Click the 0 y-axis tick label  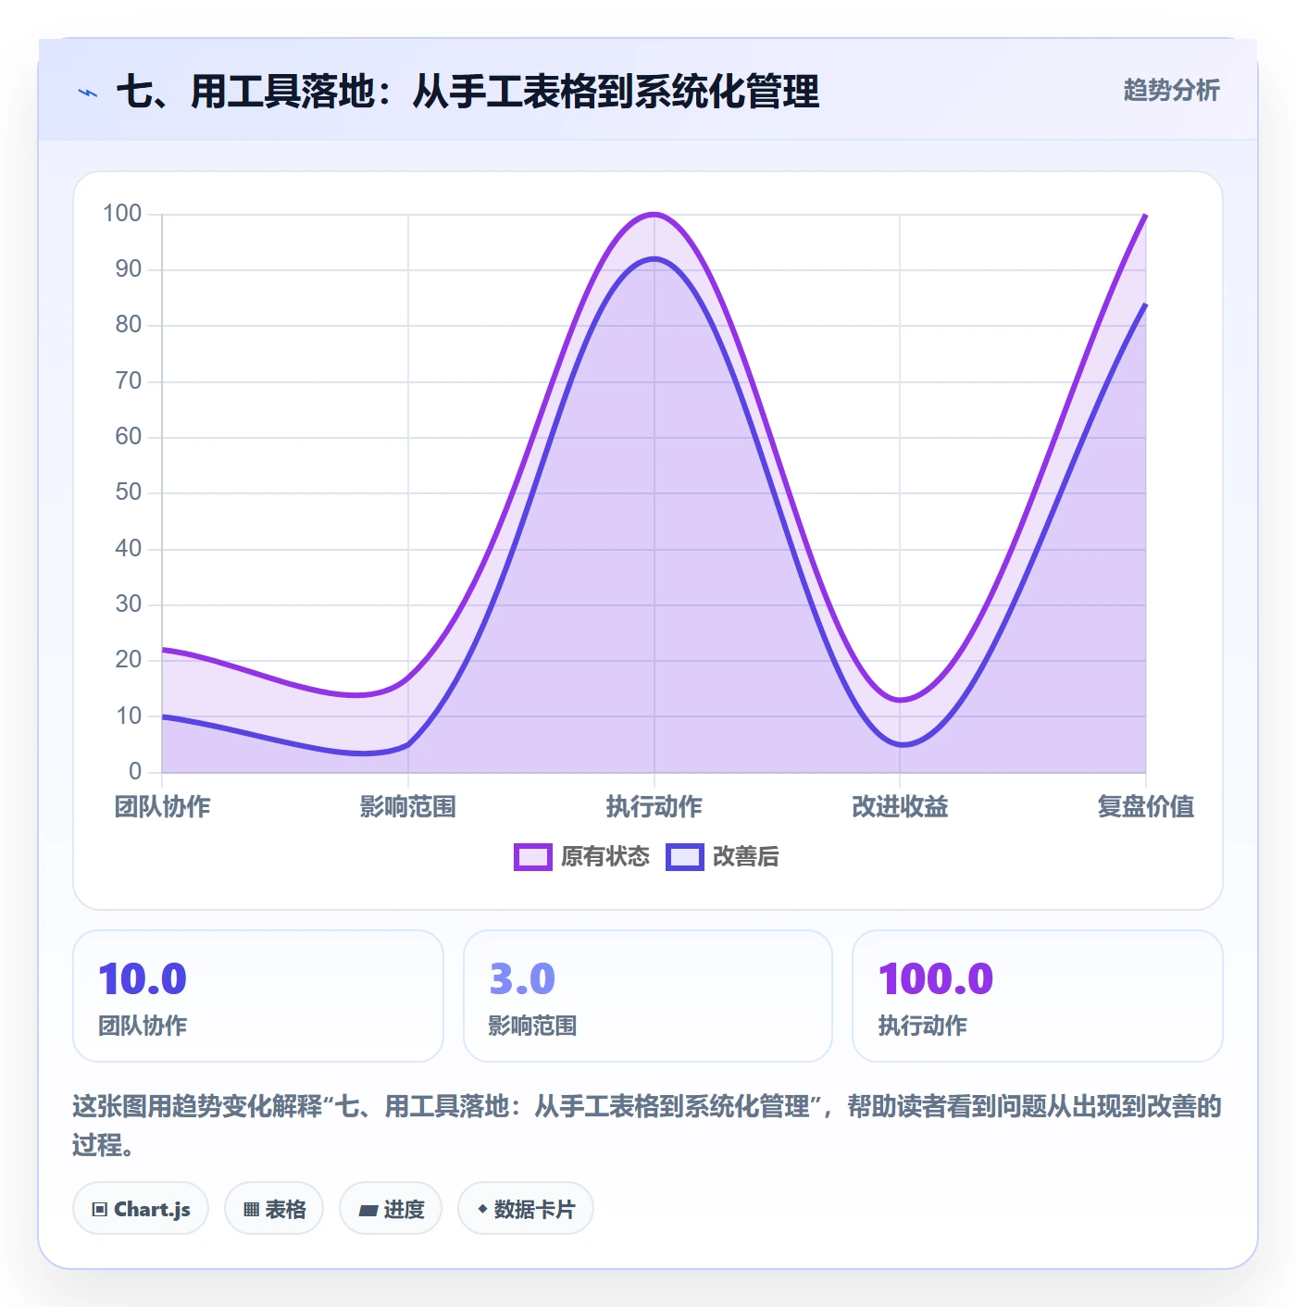click(x=135, y=771)
